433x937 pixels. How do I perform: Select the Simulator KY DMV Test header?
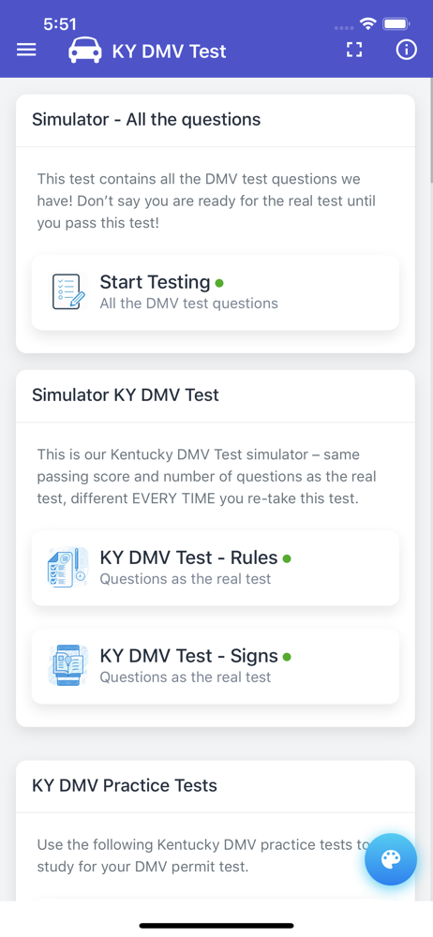[x=126, y=395]
